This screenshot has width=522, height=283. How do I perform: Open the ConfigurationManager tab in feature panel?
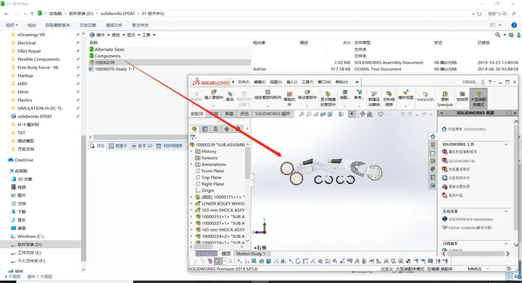pos(216,129)
